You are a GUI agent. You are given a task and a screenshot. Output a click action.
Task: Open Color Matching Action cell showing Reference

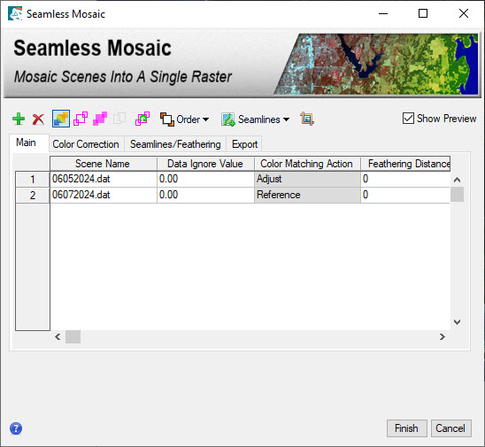click(307, 196)
